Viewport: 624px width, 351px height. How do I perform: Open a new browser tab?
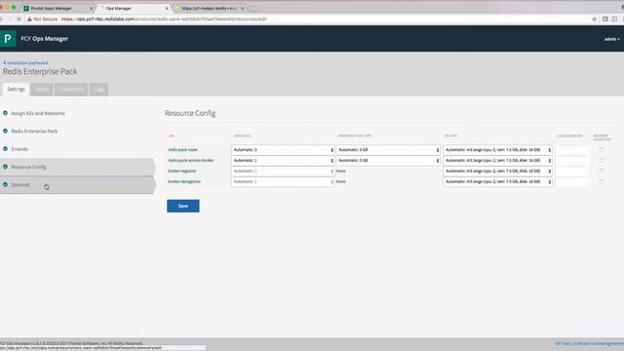point(253,9)
